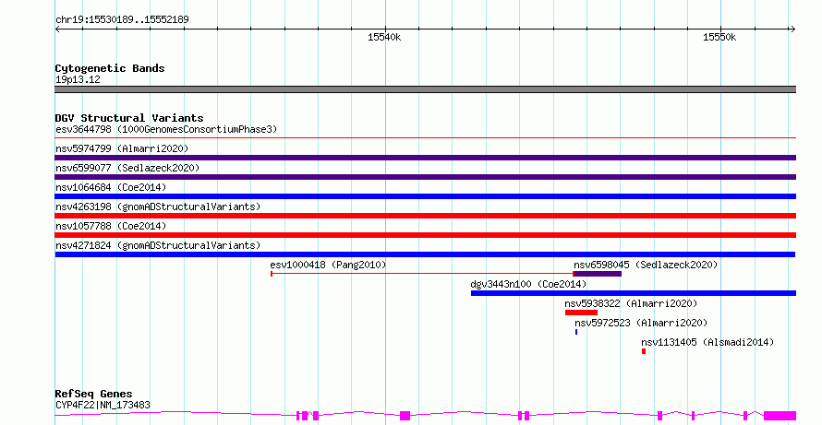Click the esv1000418 (Pang2010) label
The height and width of the screenshot is (425, 822).
pyautogui.click(x=328, y=265)
